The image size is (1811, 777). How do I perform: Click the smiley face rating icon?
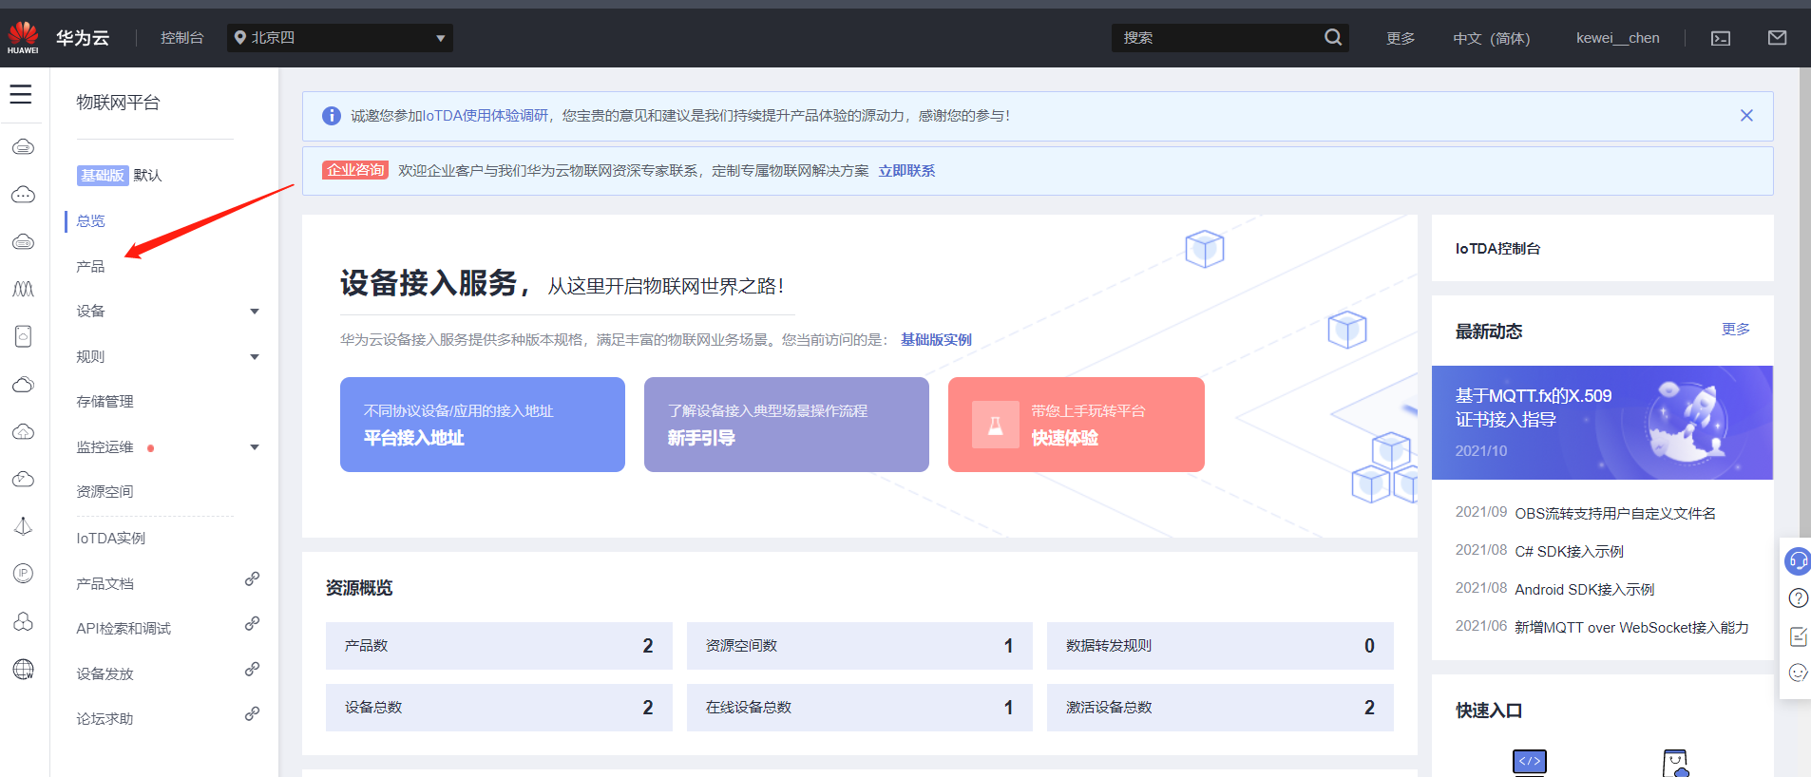1798,673
